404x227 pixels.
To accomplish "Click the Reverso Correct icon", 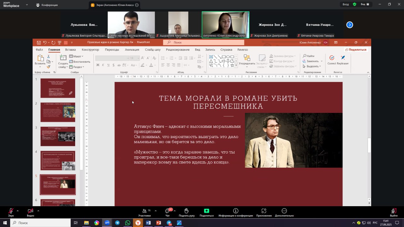I will click(x=332, y=58).
